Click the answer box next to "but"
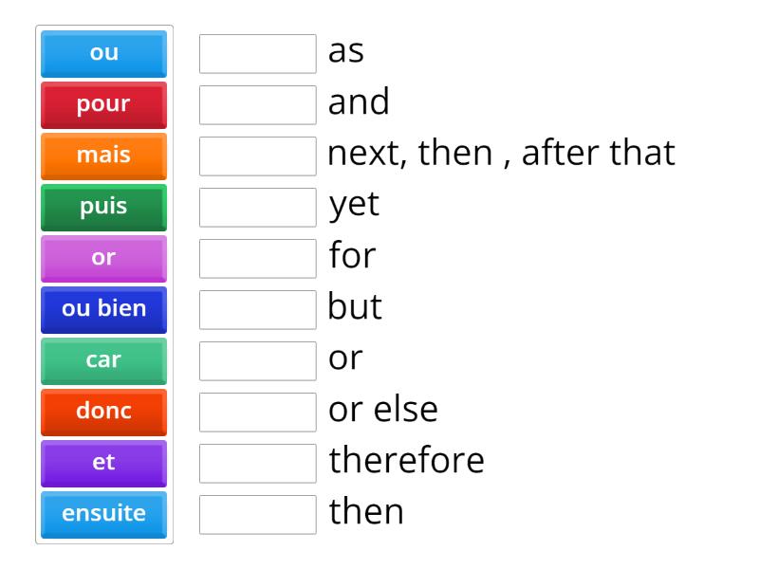The image size is (759, 569). tap(257, 307)
